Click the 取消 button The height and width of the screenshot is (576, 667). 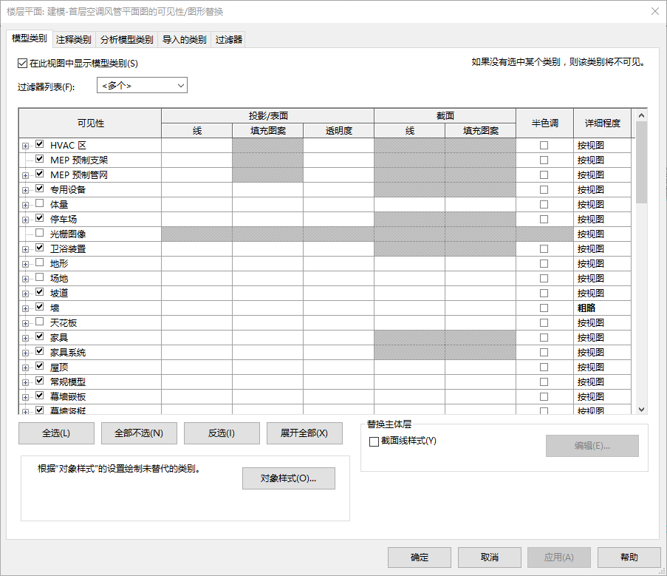(x=490, y=558)
